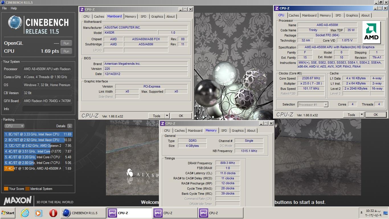389x219 pixels.
Task: Select ranking row 8C/16T @ 3.33 GHz Xeon
Action: pyautogui.click(x=38, y=134)
